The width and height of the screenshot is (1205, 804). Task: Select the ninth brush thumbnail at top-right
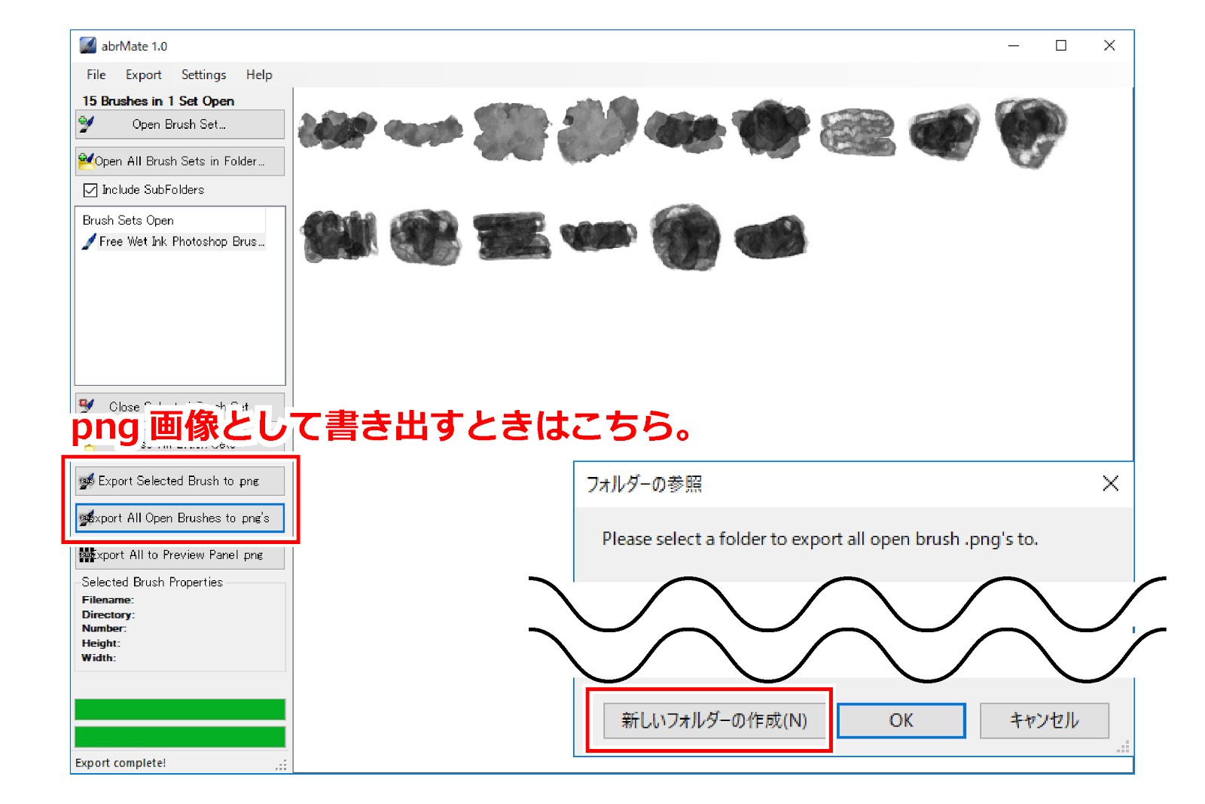coord(1031,132)
